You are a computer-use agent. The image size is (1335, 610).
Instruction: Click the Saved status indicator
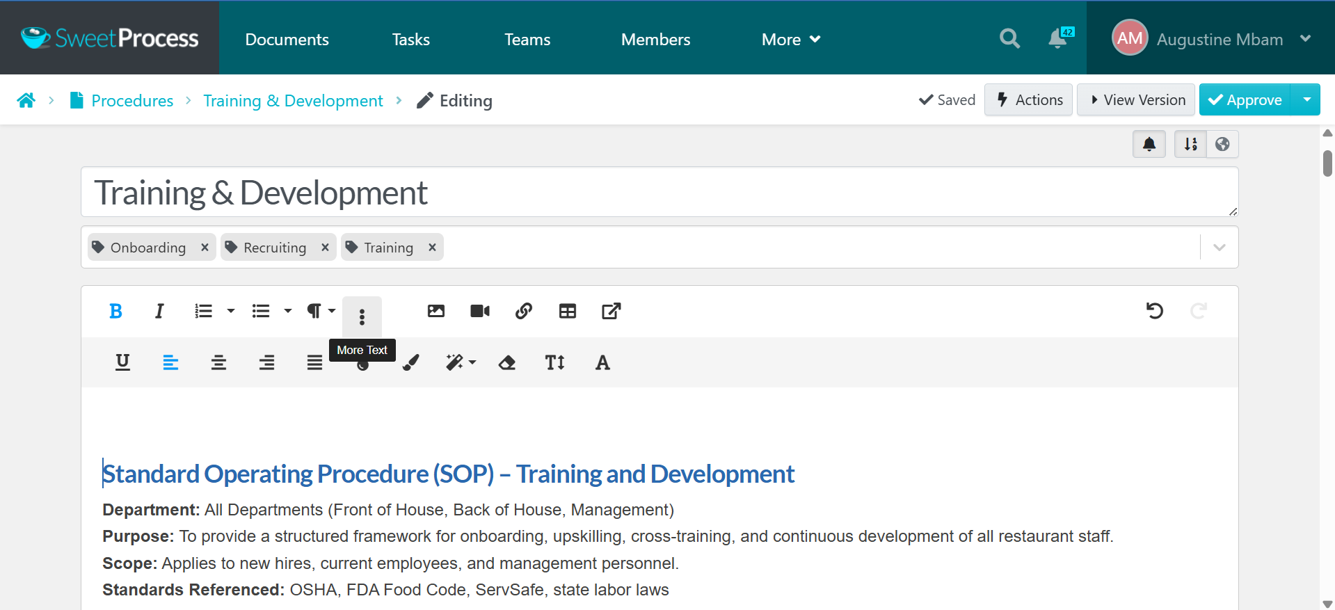pyautogui.click(x=947, y=100)
